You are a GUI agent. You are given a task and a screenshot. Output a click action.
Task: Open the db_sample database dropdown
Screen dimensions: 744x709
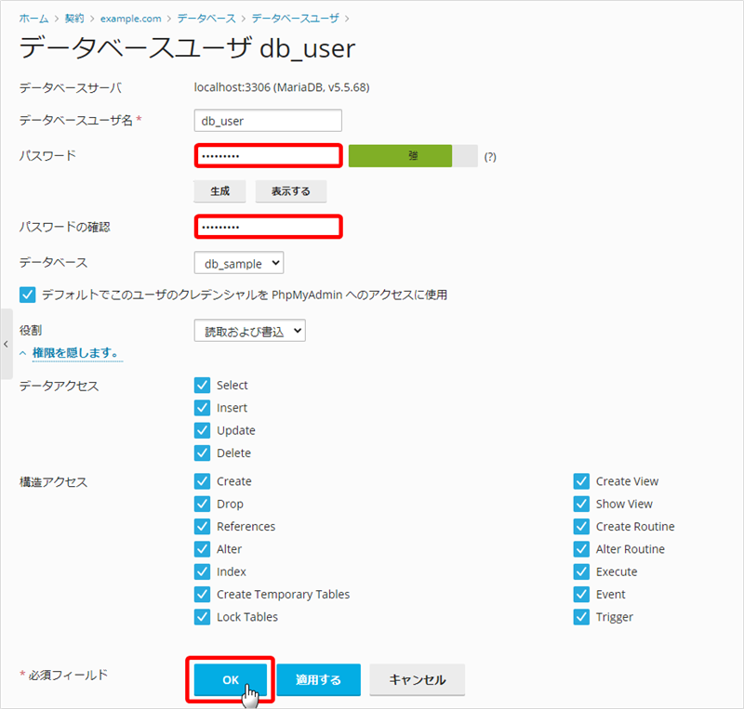tap(238, 264)
